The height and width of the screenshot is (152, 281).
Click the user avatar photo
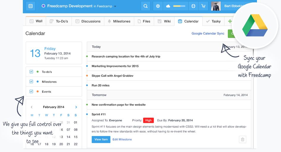(x=216, y=6)
